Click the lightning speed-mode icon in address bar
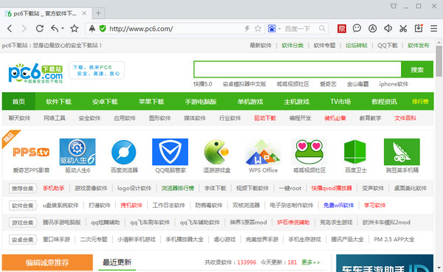The height and width of the screenshot is (272, 443). point(247,29)
